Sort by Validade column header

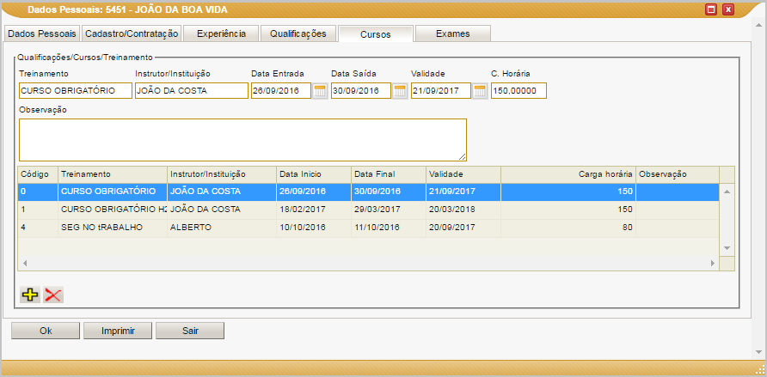[463, 174]
